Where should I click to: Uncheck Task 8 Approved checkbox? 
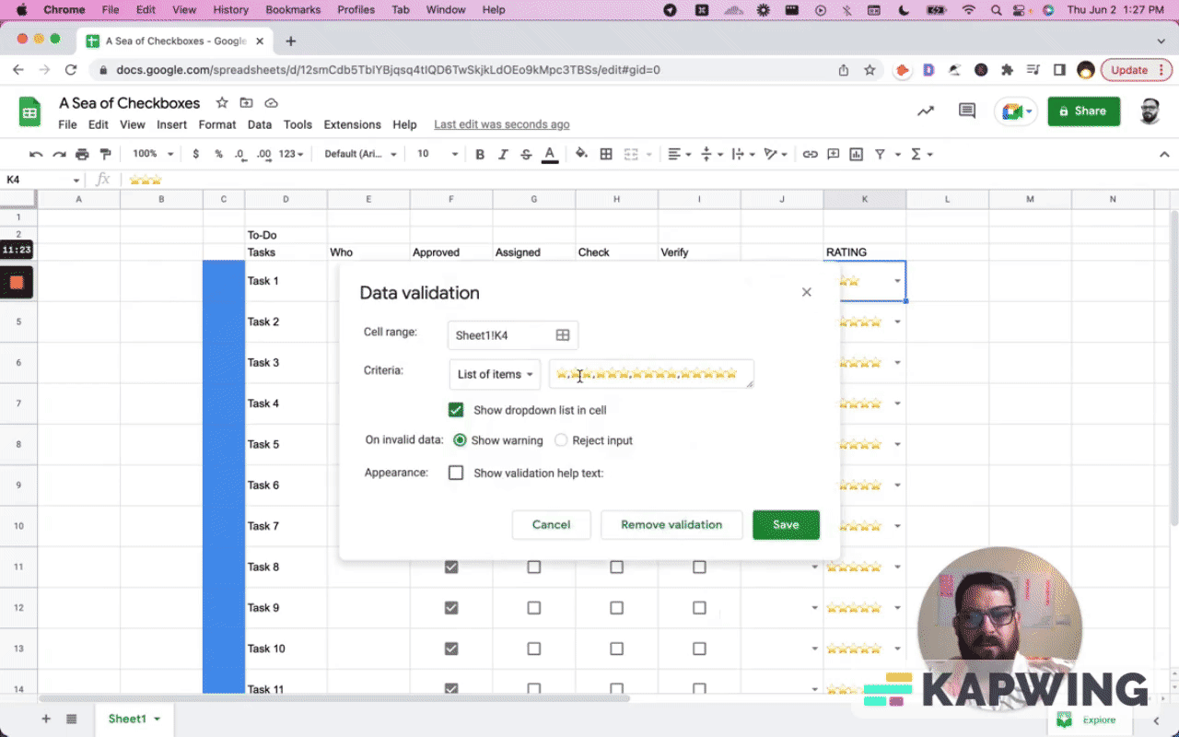point(451,567)
